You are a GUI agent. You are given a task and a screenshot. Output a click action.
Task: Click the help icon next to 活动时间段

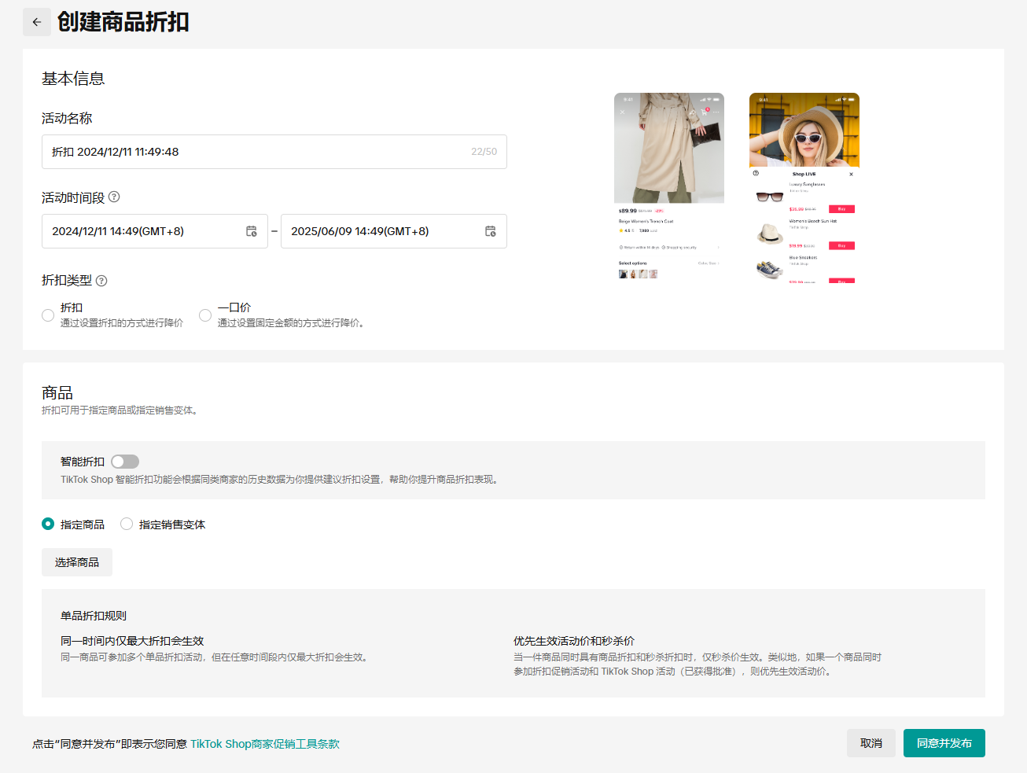[114, 197]
